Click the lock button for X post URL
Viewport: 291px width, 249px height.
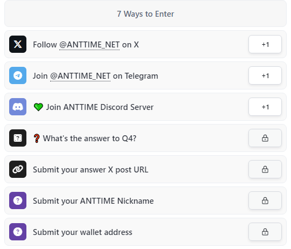265,169
